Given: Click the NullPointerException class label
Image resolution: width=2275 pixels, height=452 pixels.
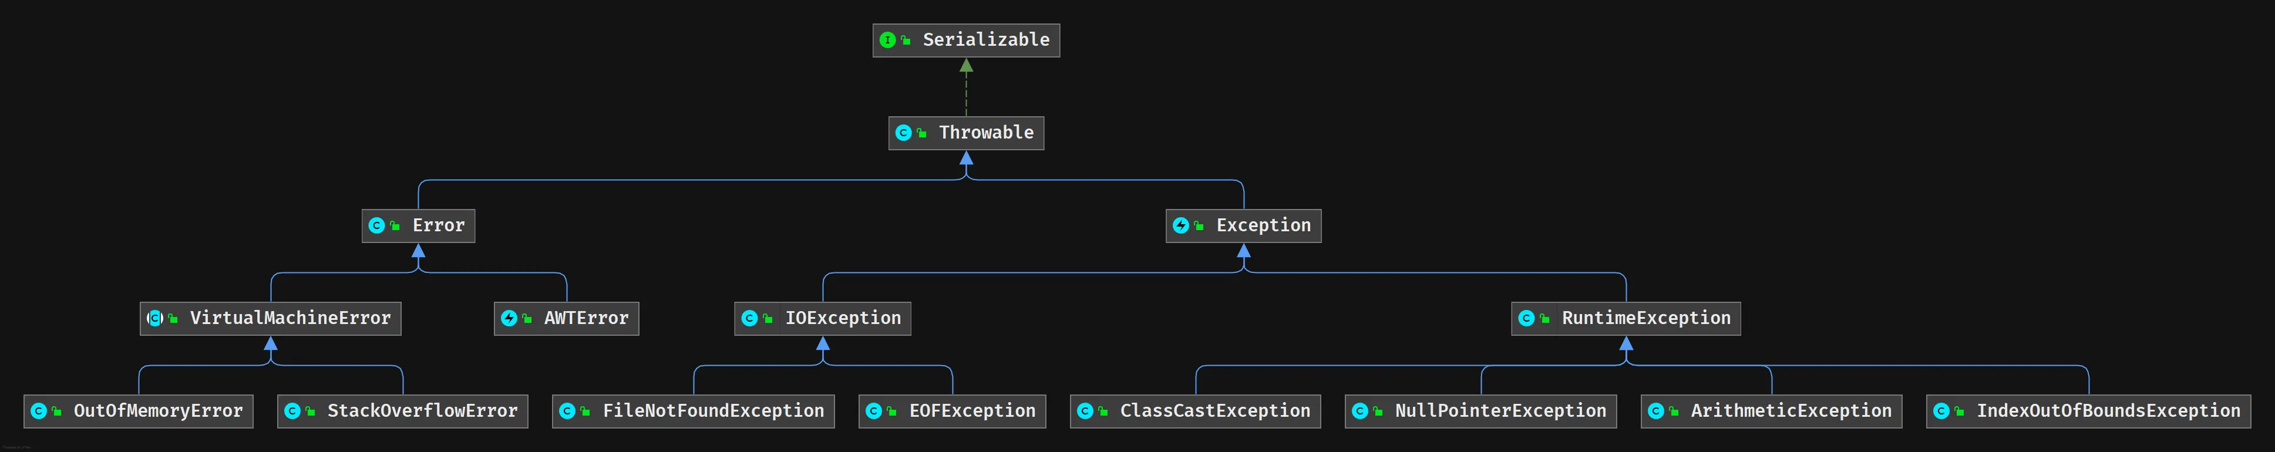Looking at the screenshot, I should pos(1500,410).
